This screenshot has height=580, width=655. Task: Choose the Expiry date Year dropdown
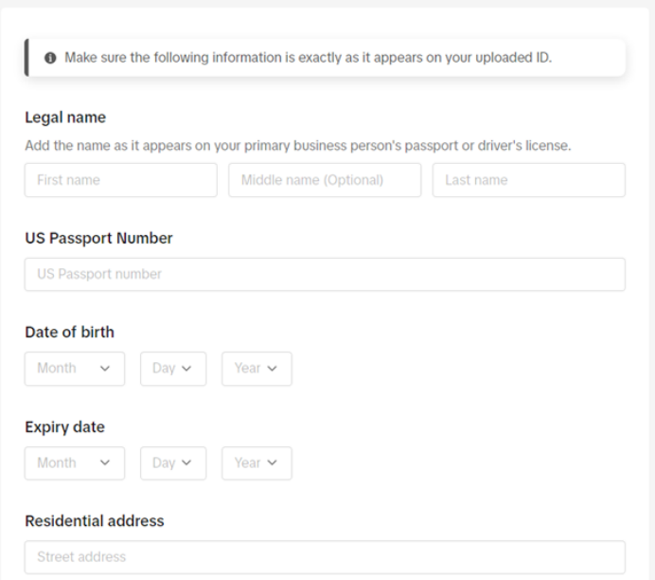click(x=257, y=462)
